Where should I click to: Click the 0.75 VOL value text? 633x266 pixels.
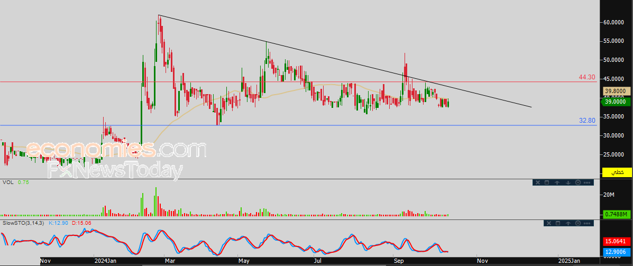point(24,182)
